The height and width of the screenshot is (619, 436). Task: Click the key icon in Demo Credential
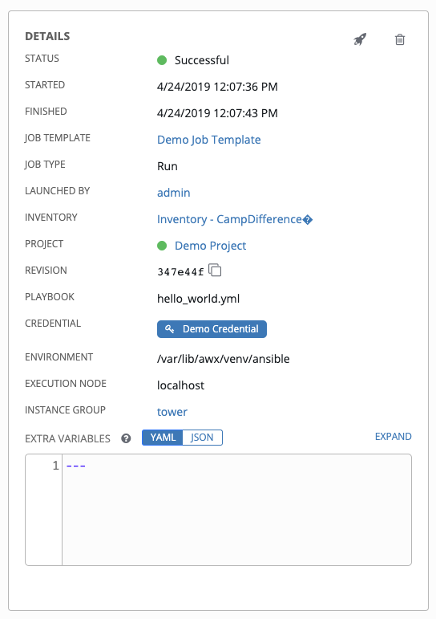tap(170, 329)
